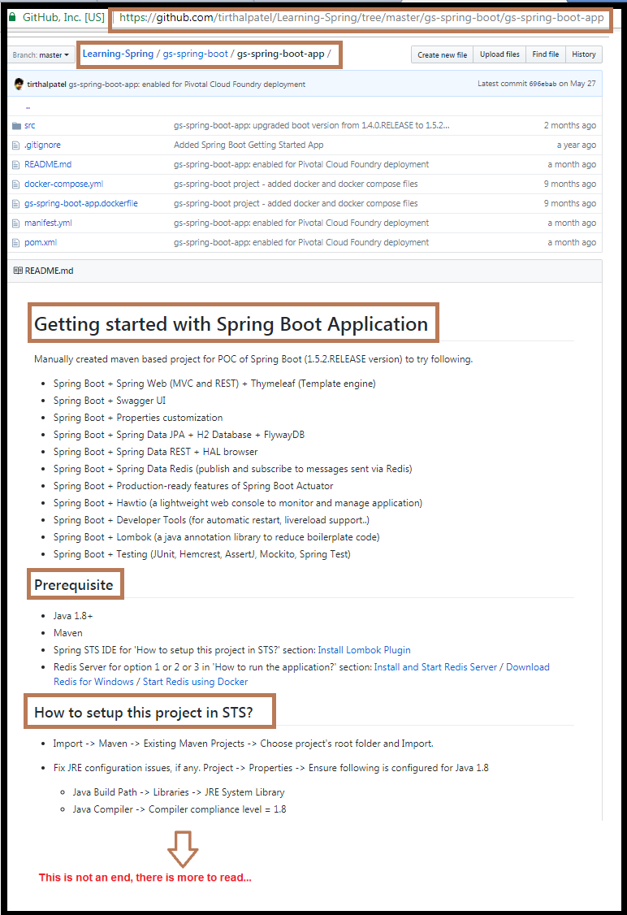Open the src folder via its folder icon
The height and width of the screenshot is (915, 627).
16,125
